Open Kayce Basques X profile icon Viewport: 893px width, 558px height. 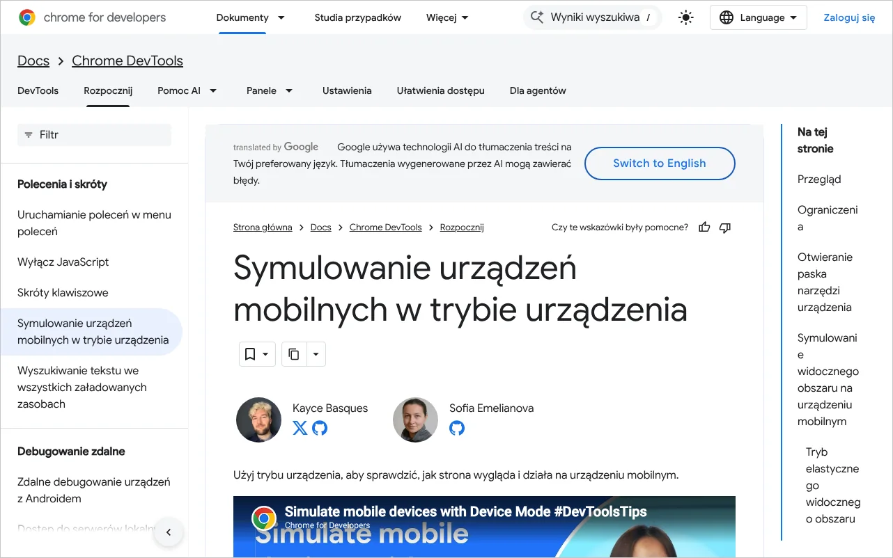(300, 428)
